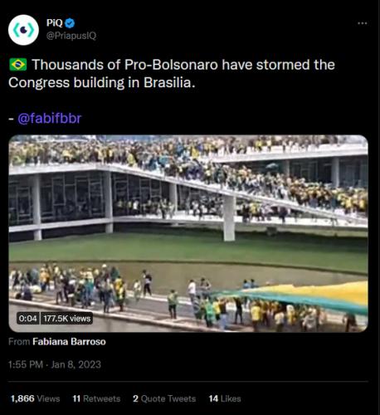Image resolution: width=380 pixels, height=415 pixels.
Task: Click the 0:04 video duration badge
Action: click(x=27, y=319)
